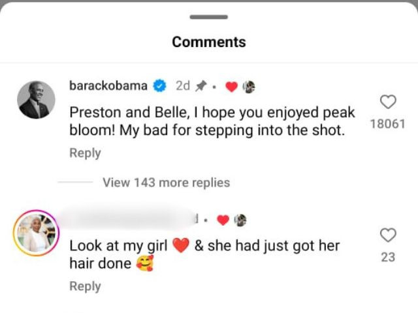The width and height of the screenshot is (418, 313).
Task: Click the tiny author avatar on the second comment's header
Action: point(240,220)
